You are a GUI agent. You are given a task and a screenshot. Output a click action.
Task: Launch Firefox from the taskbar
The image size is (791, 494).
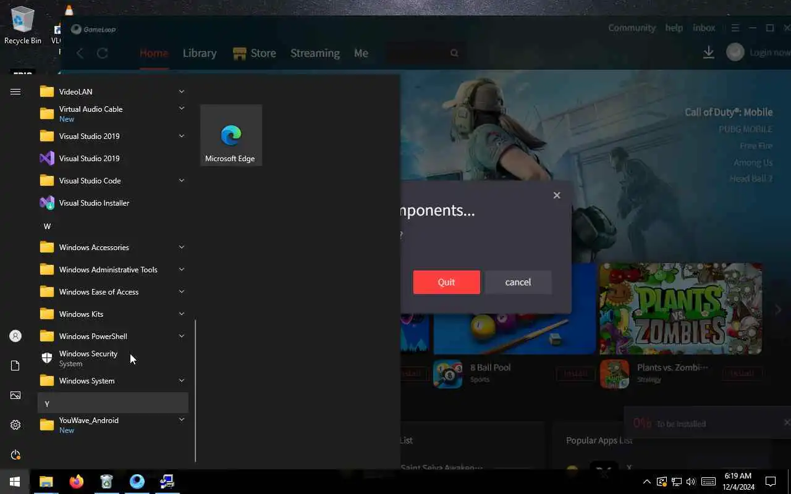point(77,482)
